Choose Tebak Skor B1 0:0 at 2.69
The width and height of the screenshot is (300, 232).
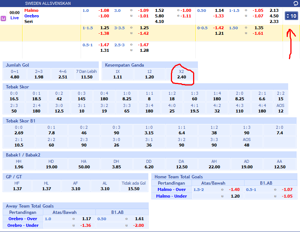point(19,133)
